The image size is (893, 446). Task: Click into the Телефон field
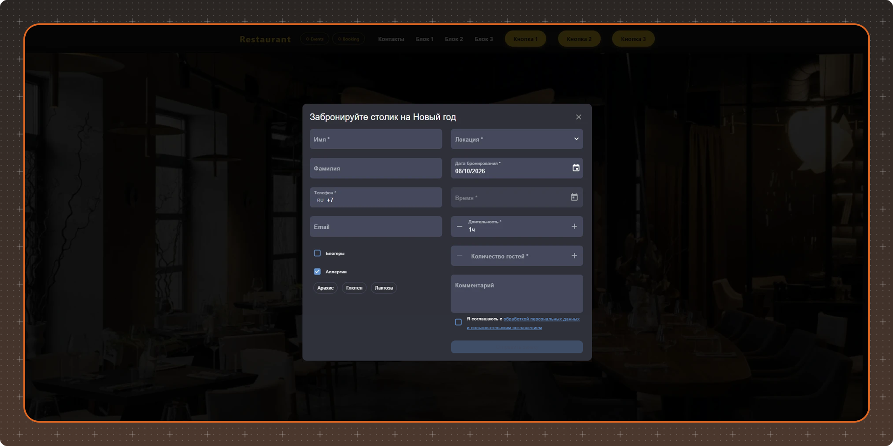click(x=376, y=197)
